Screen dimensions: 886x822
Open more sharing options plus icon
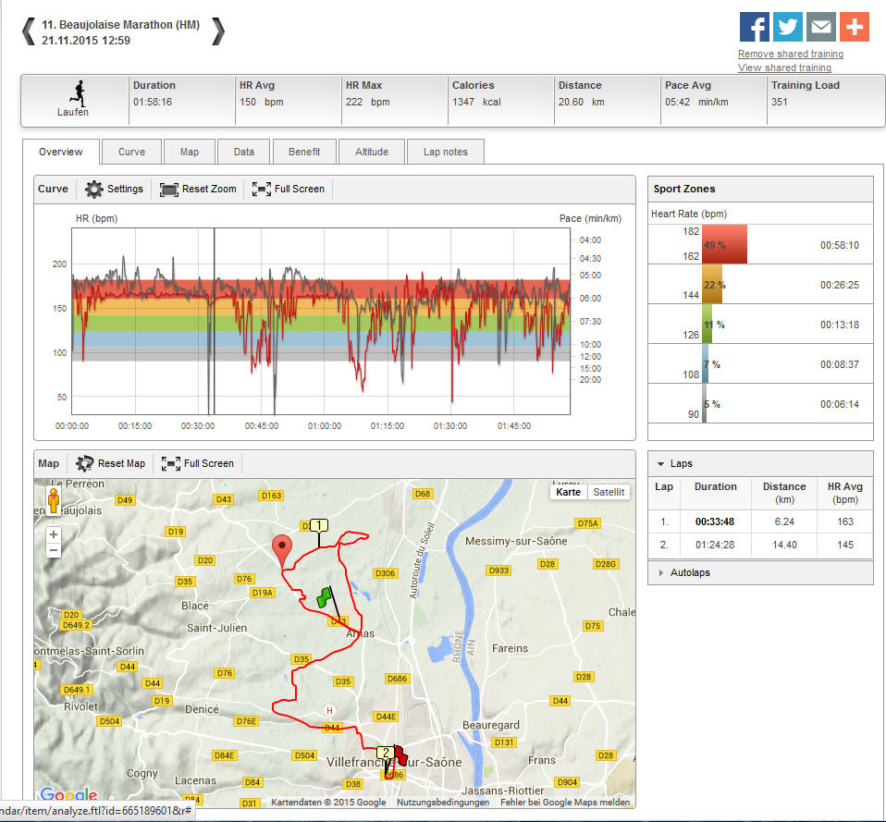(x=854, y=27)
